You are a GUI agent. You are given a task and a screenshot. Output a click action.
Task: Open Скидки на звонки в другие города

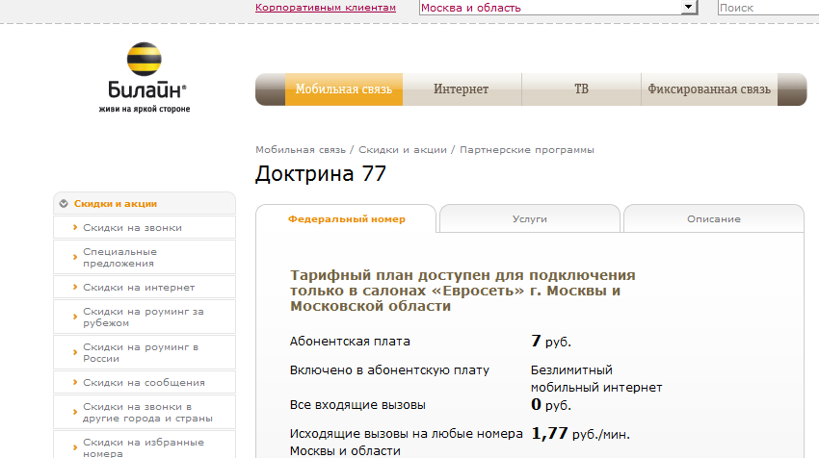(x=145, y=412)
